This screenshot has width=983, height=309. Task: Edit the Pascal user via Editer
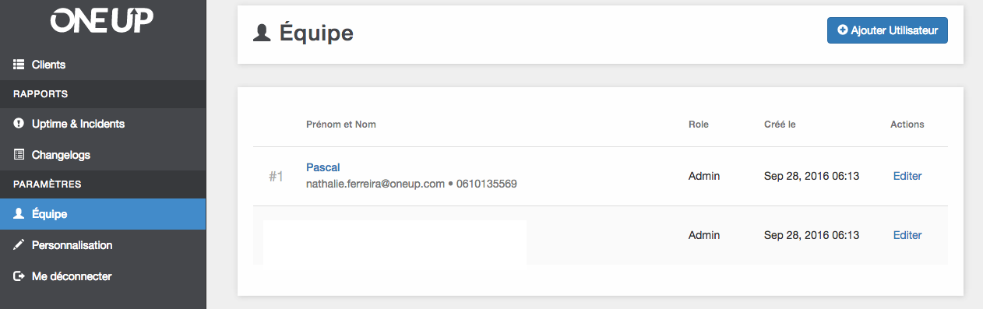[907, 176]
